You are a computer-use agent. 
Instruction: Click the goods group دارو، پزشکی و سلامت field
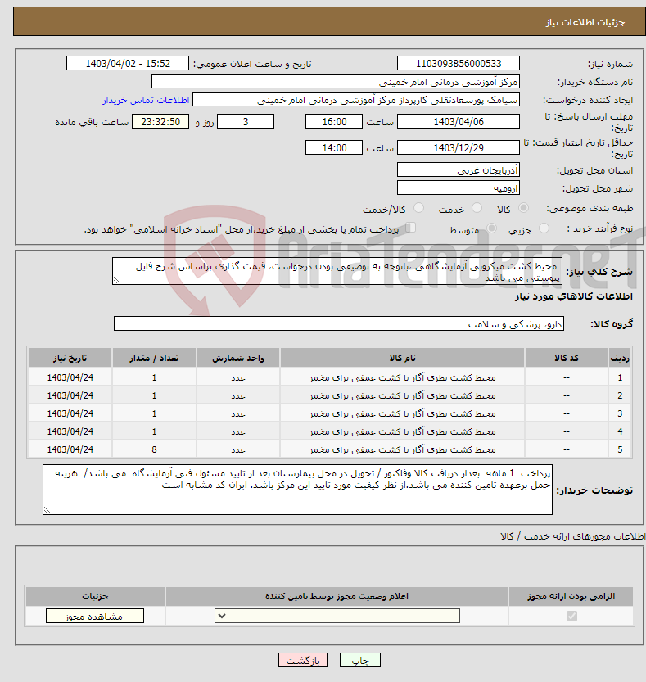339,324
